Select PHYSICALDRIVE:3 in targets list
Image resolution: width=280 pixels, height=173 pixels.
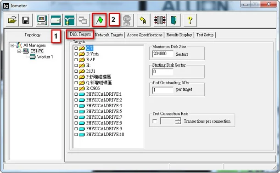104,106
